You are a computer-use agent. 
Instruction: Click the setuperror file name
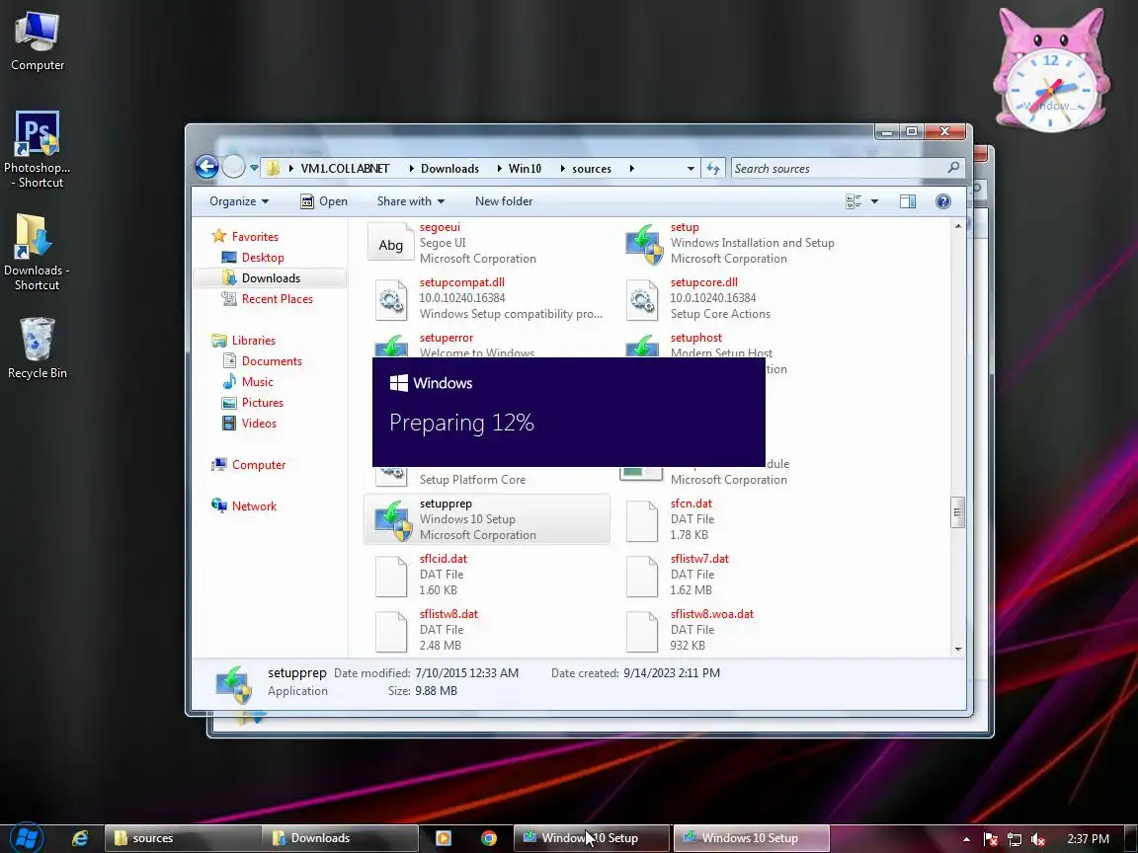point(447,338)
